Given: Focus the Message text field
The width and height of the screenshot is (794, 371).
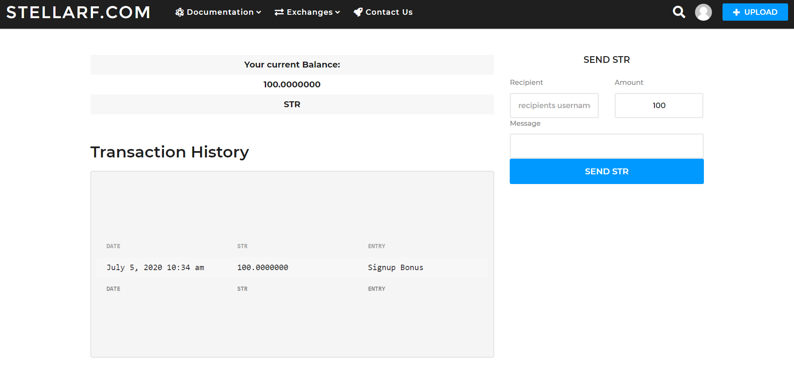Looking at the screenshot, I should click(607, 146).
